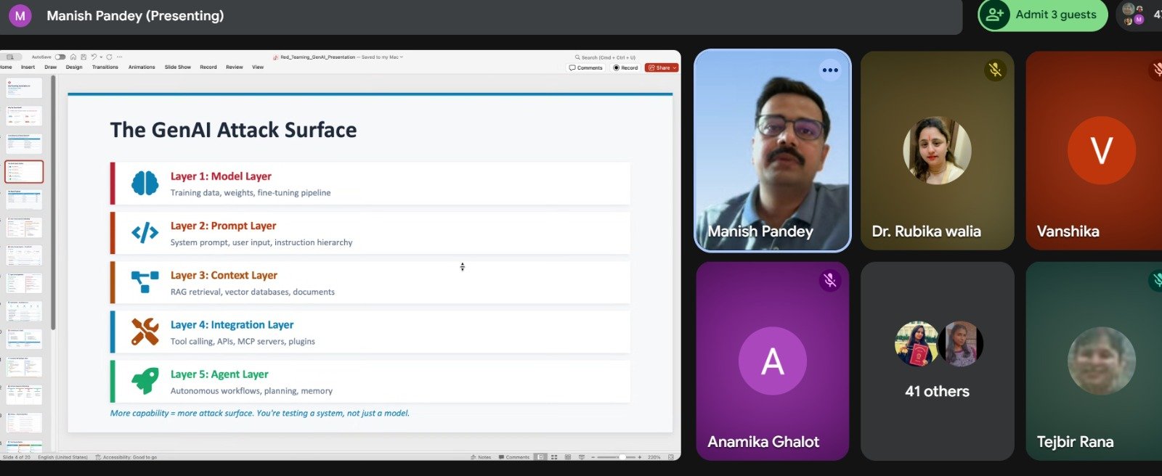This screenshot has height=476, width=1162.
Task: Expand the quick access toolbar overflow ellipsis
Action: (x=120, y=57)
